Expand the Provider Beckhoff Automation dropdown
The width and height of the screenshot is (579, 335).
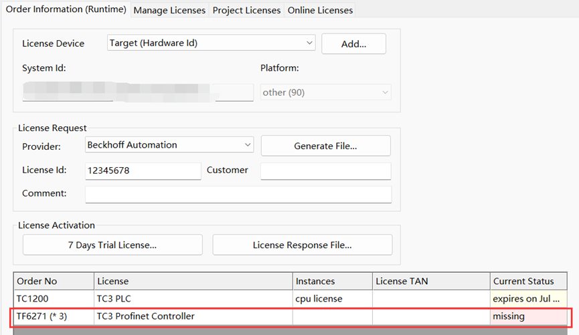169,144
